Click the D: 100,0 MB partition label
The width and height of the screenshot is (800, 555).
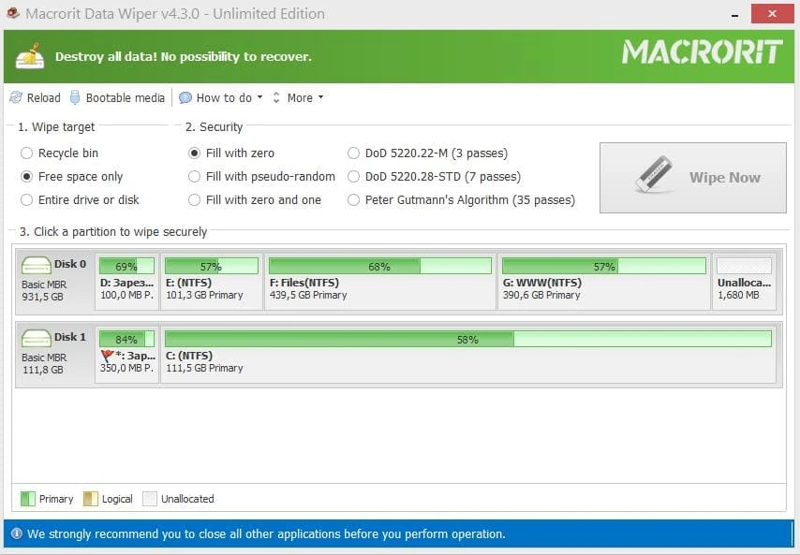point(126,283)
